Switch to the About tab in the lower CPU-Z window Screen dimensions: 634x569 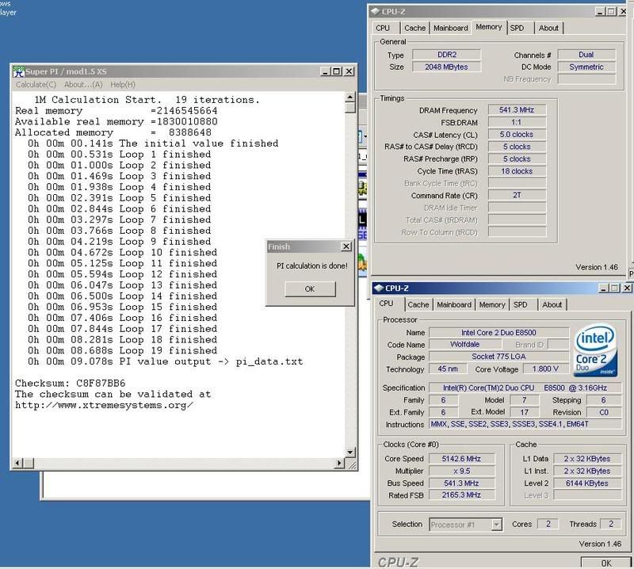pyautogui.click(x=552, y=304)
